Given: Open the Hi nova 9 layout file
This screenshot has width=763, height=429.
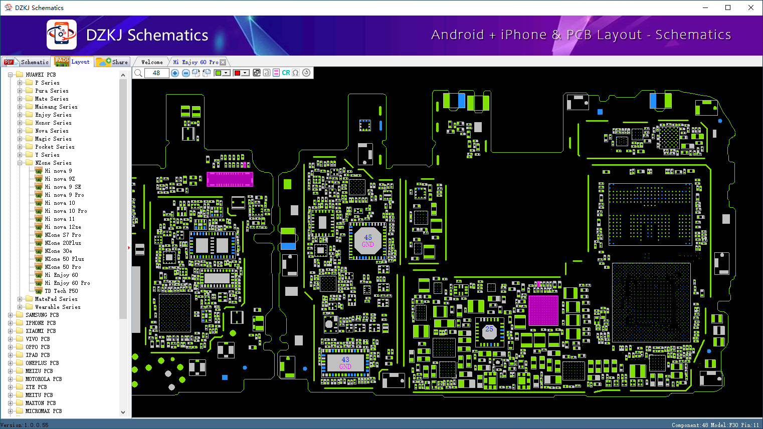Looking at the screenshot, I should tap(58, 171).
